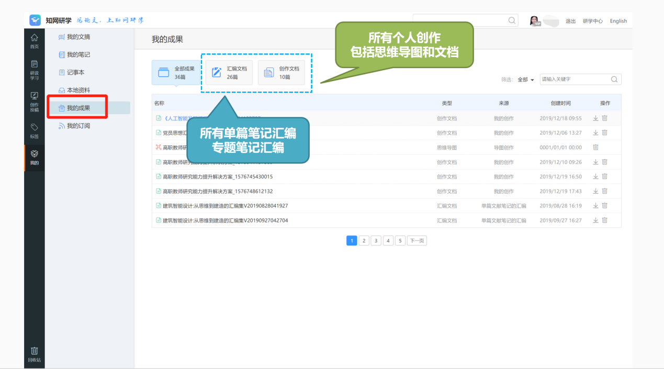
Task: Click the keyword filter search icon
Action: 614,80
